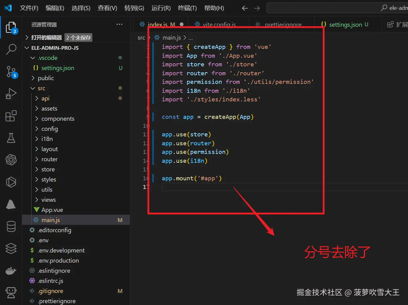408x305 pixels.
Task: Open the 帮助(H) menu
Action: click(214, 8)
